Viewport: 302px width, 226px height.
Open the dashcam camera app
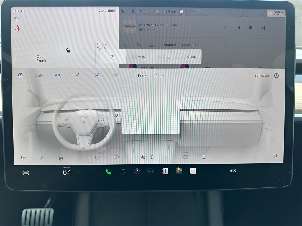(x=137, y=171)
